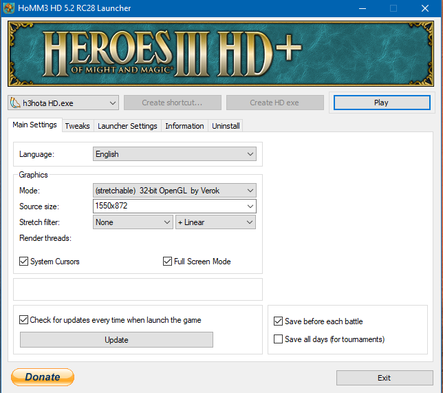Viewport: 443px width, 393px height.
Task: Click the HoMM3 launcher title bar icon
Action: point(9,8)
